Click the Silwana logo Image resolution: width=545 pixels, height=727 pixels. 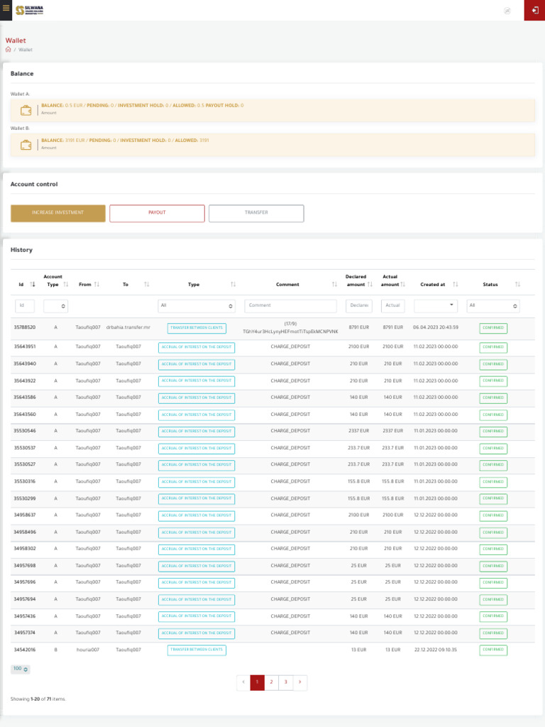point(30,10)
